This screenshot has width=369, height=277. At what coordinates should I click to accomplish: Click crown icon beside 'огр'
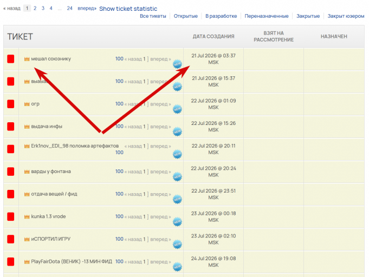27,104
